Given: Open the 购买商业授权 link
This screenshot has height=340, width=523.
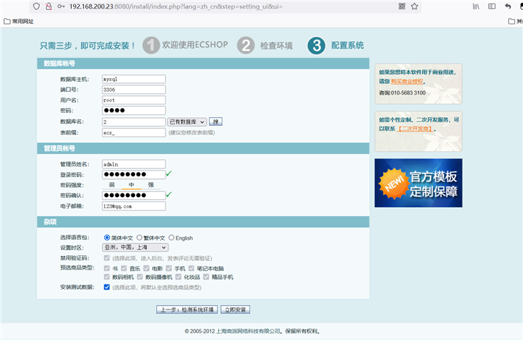Looking at the screenshot, I should (407, 81).
